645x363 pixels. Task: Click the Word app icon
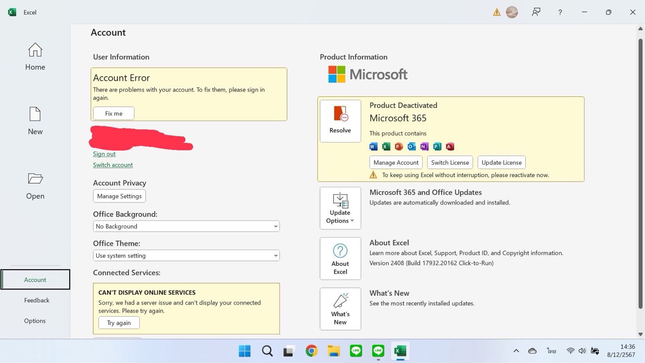[373, 147]
